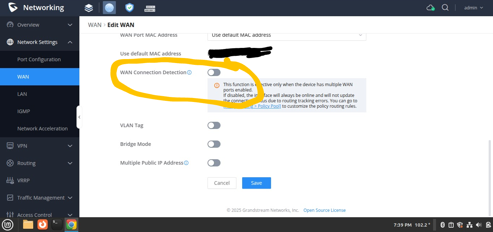493x232 pixels.
Task: Expand the admin user menu
Action: point(474,8)
